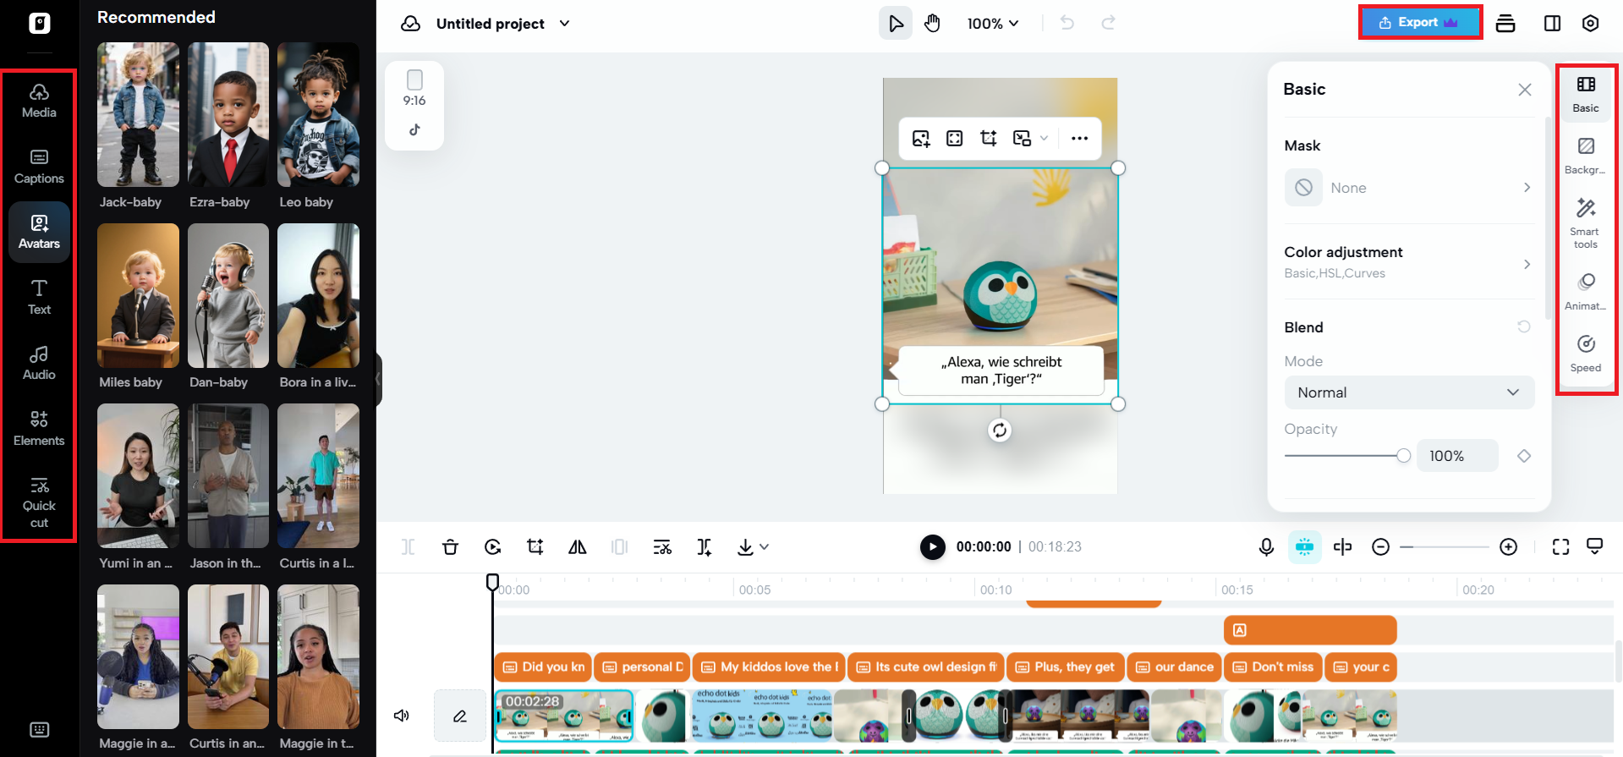Open the Speed properties tab
1623x757 pixels.
tap(1586, 354)
